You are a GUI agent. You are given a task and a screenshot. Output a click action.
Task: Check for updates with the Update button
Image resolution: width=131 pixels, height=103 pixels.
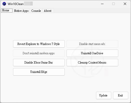[103, 95]
